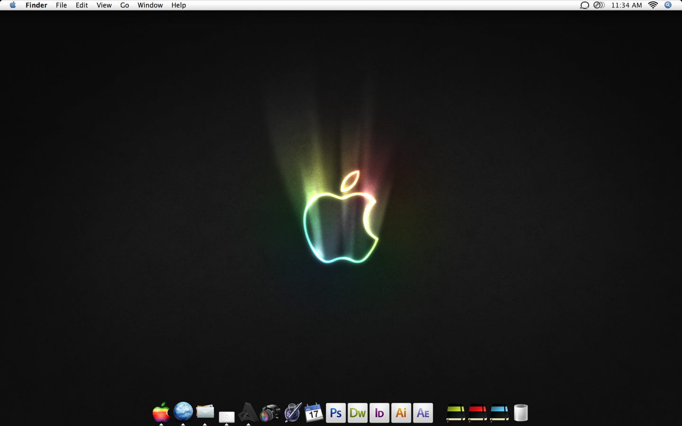
Task: Click the disc with sound waves menu icon
Action: [599, 5]
